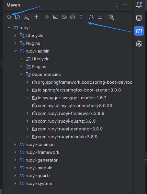
Task: Hide the Maven tool window
Action: [x=125, y=5]
